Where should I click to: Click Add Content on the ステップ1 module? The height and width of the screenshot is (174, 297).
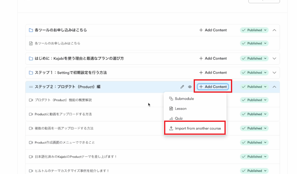click(213, 72)
